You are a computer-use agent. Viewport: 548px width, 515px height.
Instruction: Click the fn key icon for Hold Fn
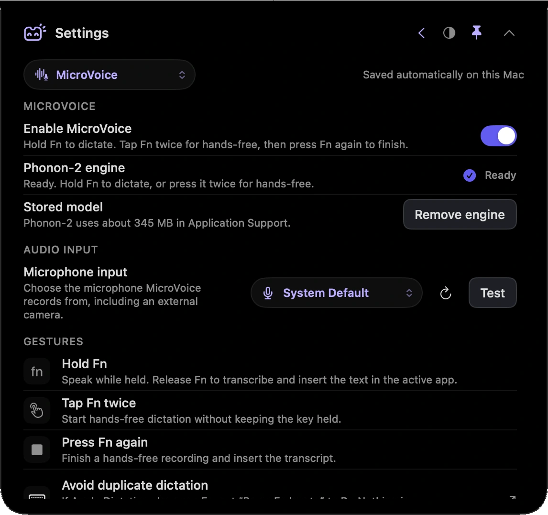(37, 372)
